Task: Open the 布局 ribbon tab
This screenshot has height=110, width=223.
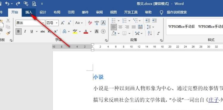Action: (x=57, y=12)
